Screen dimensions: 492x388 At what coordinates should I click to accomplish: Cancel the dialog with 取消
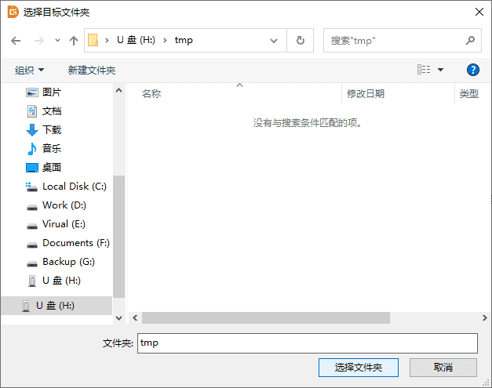tap(443, 368)
